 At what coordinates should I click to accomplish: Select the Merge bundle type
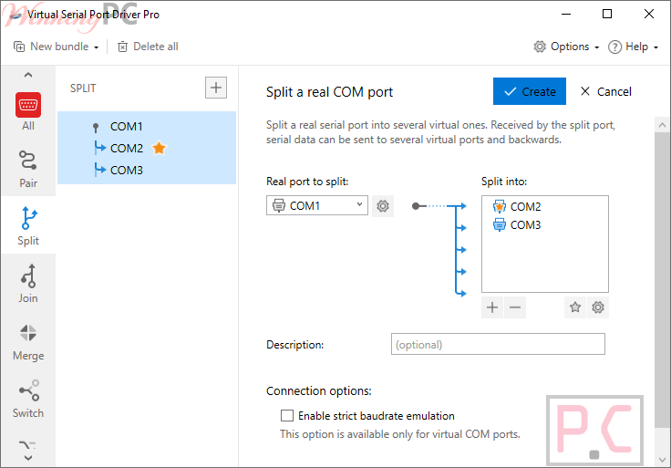click(28, 342)
